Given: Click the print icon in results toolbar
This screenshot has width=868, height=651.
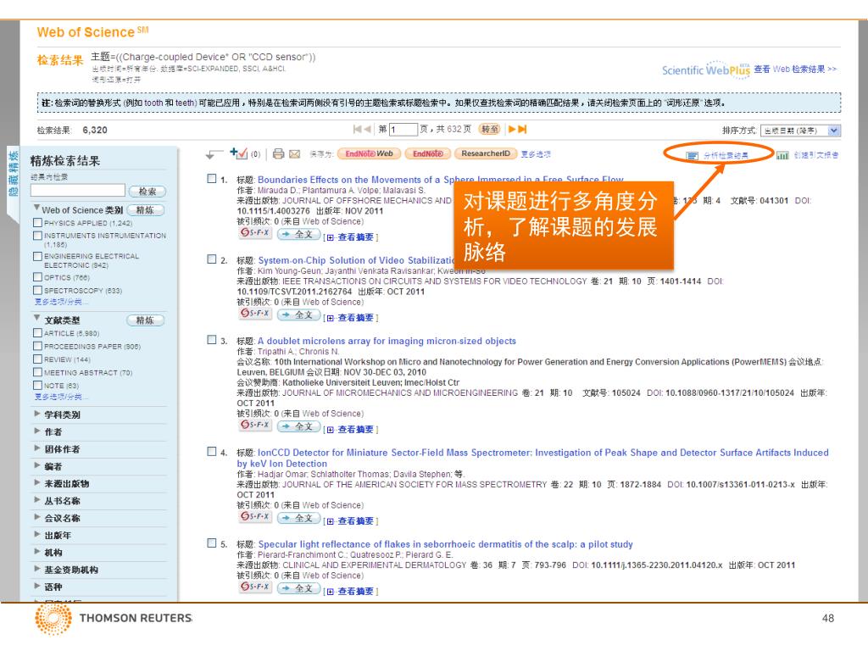Looking at the screenshot, I should coord(278,154).
